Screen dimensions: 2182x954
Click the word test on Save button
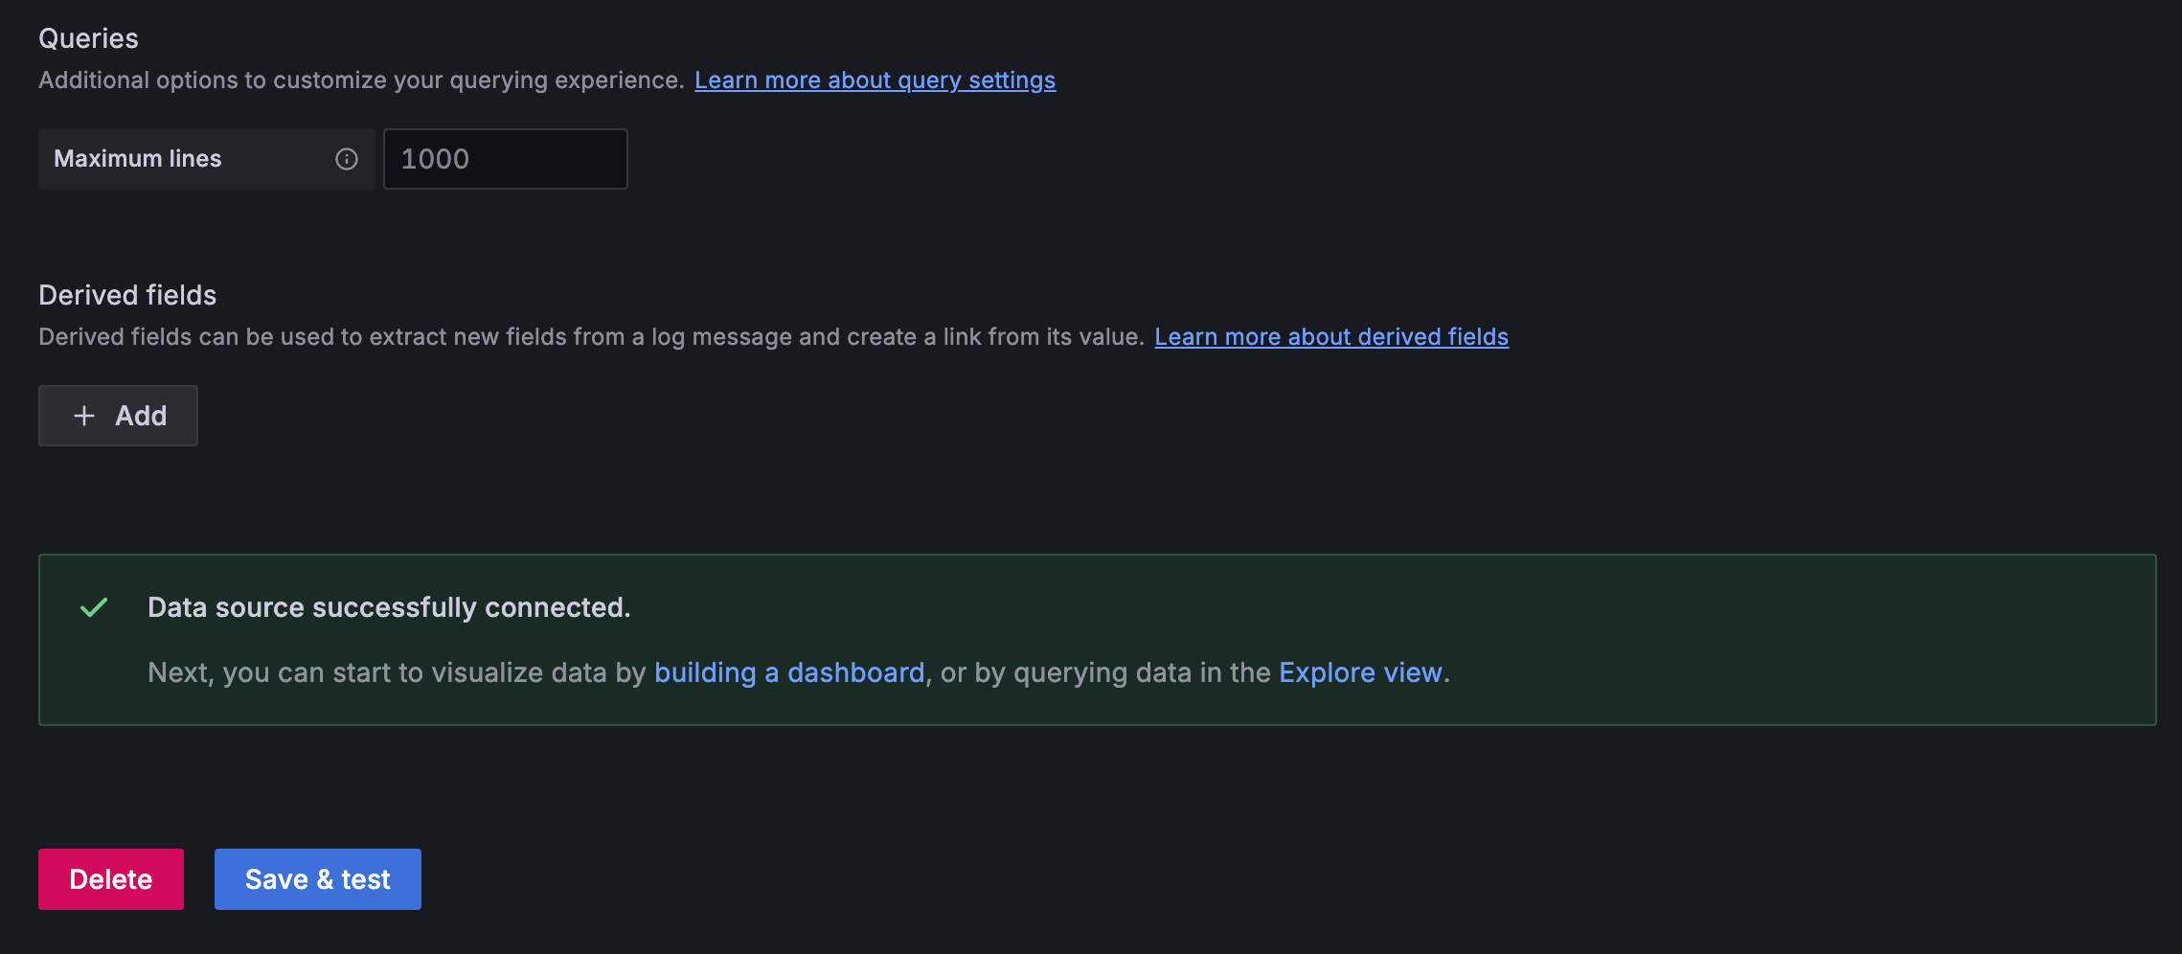click(366, 879)
